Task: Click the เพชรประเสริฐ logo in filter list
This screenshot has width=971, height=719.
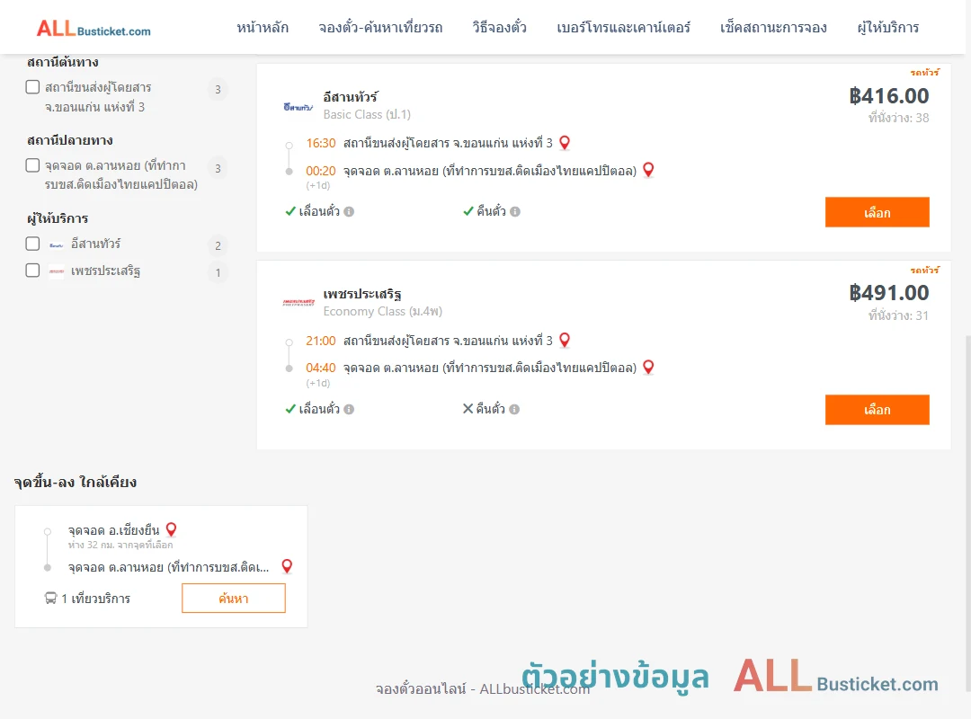Action: click(57, 271)
